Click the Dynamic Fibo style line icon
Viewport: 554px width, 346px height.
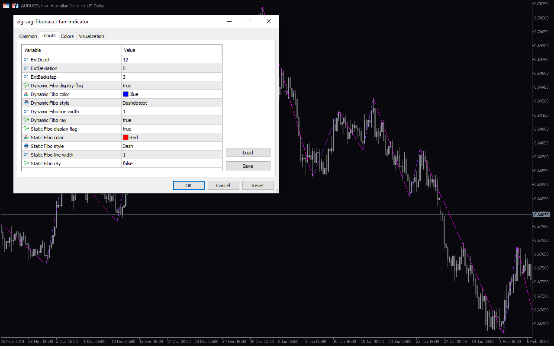pos(26,103)
